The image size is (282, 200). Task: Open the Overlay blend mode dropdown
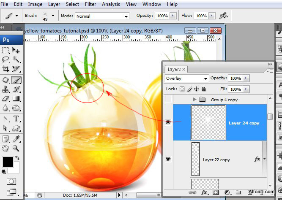pos(186,78)
